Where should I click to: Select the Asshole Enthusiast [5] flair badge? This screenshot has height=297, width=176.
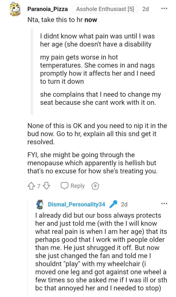tap(105, 9)
